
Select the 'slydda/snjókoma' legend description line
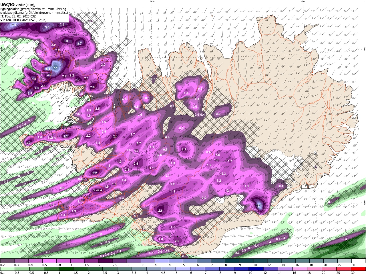click(34, 12)
